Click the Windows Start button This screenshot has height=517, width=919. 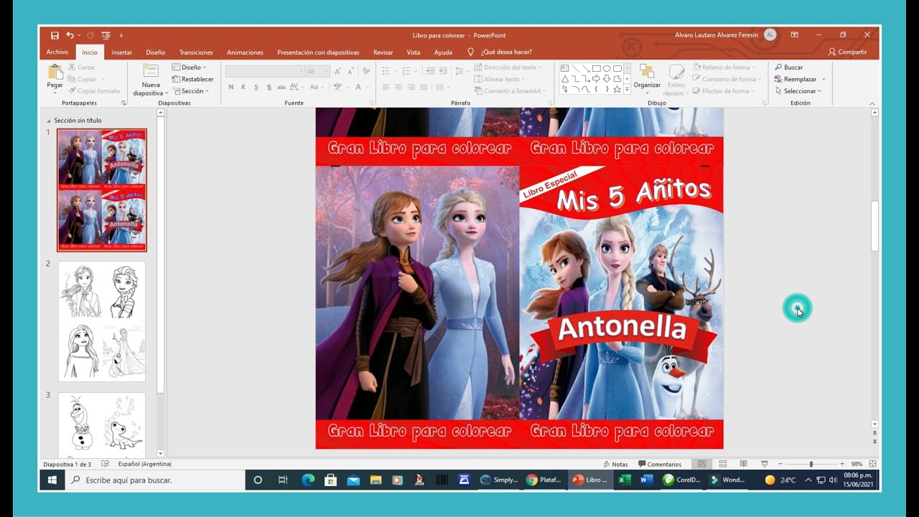[x=52, y=480]
